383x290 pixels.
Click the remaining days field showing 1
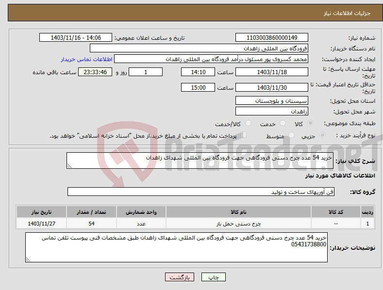(x=146, y=72)
